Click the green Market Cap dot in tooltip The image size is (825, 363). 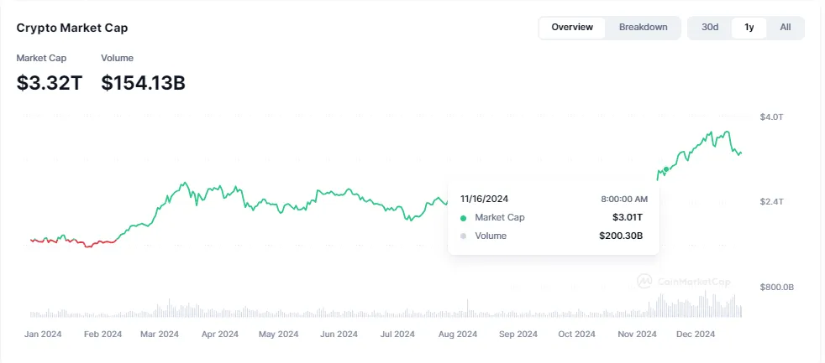(x=463, y=218)
